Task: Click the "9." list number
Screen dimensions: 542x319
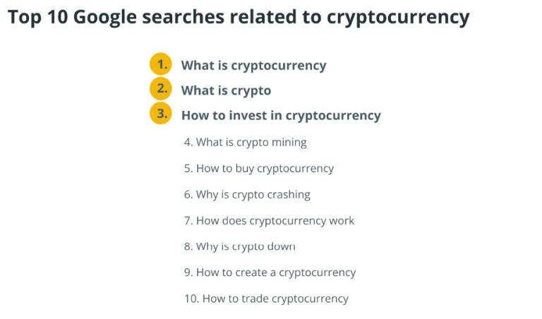Action: point(188,272)
